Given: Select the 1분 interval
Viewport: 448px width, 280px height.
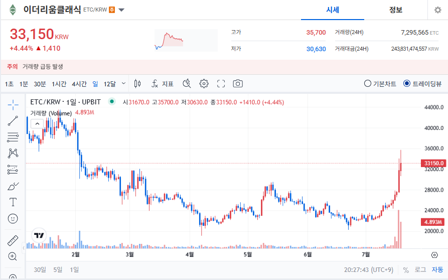Looking at the screenshot, I should 24,84.
